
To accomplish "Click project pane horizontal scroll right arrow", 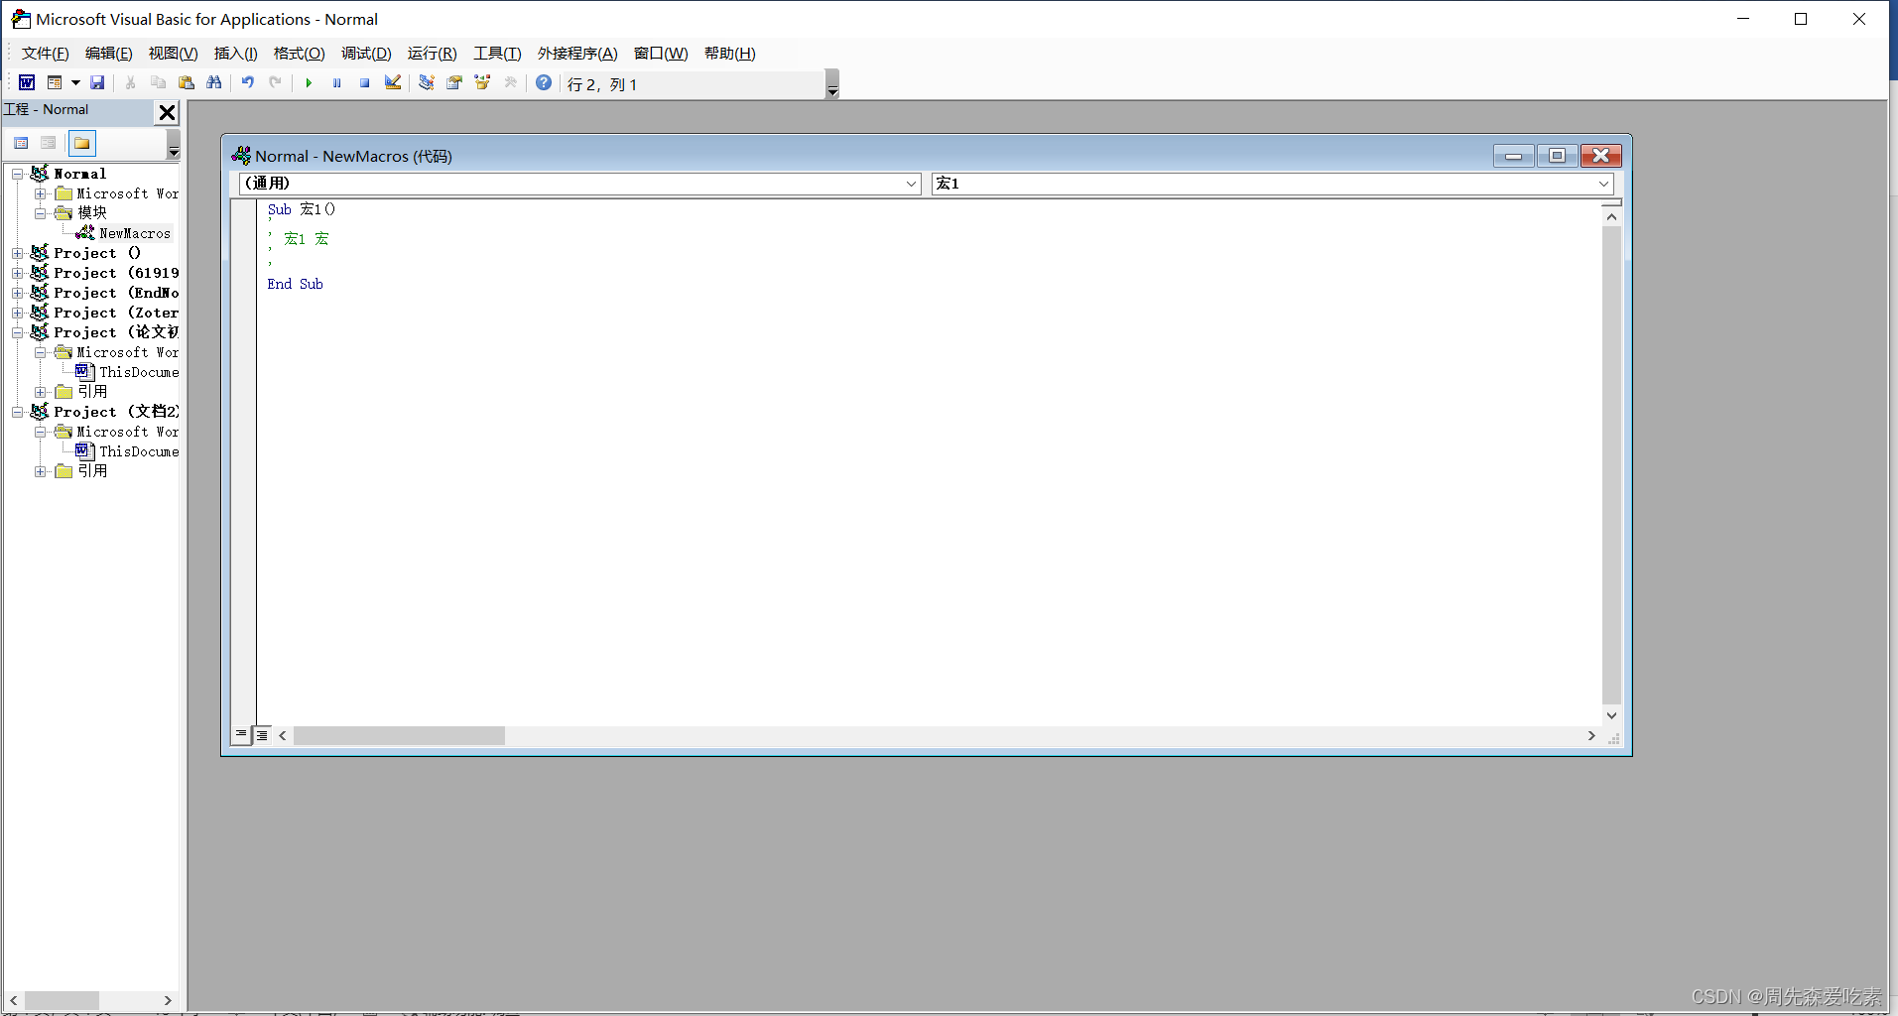I will point(168,1000).
